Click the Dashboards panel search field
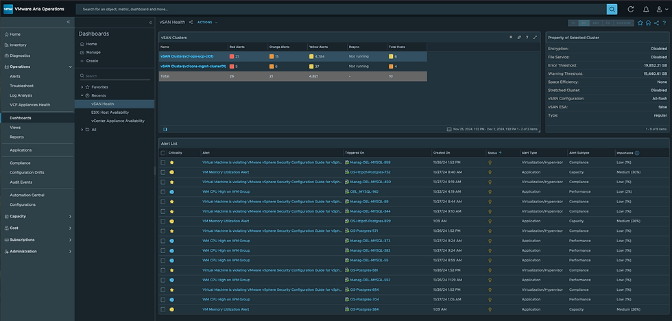The width and height of the screenshot is (672, 321). coord(115,76)
